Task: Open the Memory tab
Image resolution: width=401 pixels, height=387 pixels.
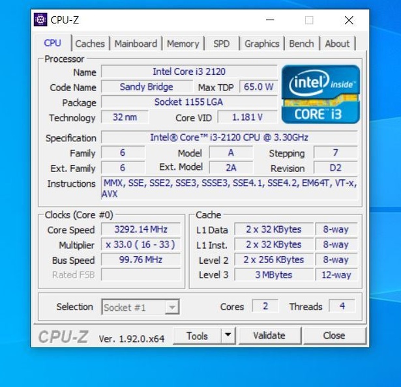Action: [183, 44]
